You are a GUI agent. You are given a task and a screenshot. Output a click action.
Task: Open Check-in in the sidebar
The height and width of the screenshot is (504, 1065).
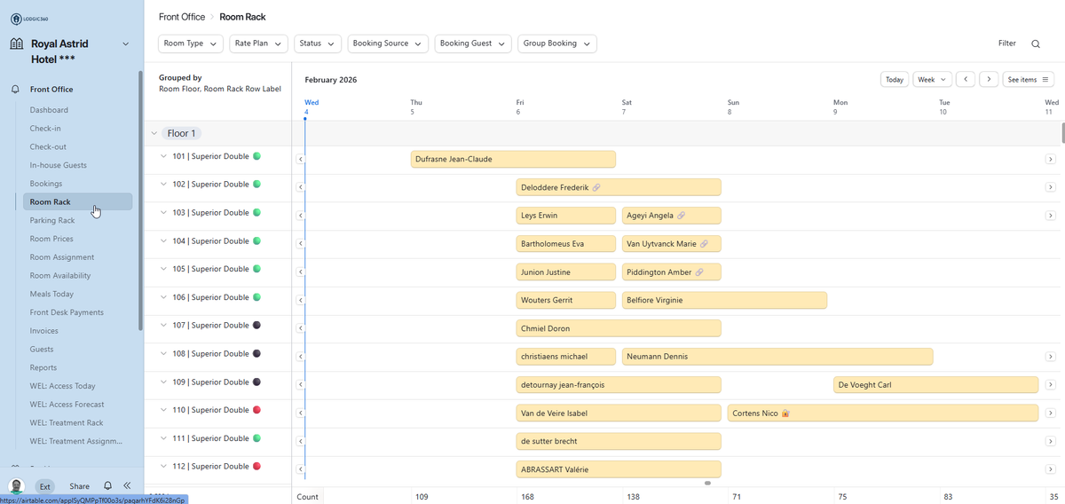pos(45,129)
